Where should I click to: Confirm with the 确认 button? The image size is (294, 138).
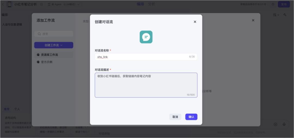tap(191, 117)
